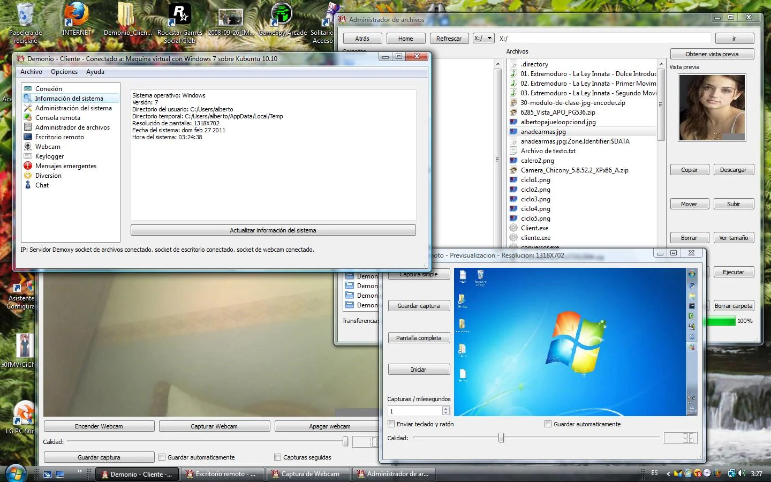This screenshot has width=771, height=482.
Task: Click the anadearmas.jpg file icon
Action: pos(513,132)
